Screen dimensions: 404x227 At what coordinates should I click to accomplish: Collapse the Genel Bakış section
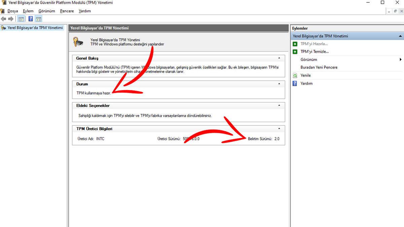tap(279, 58)
